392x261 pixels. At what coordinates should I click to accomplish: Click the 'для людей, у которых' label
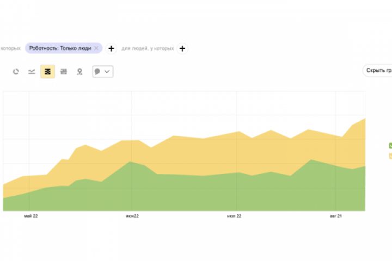148,48
